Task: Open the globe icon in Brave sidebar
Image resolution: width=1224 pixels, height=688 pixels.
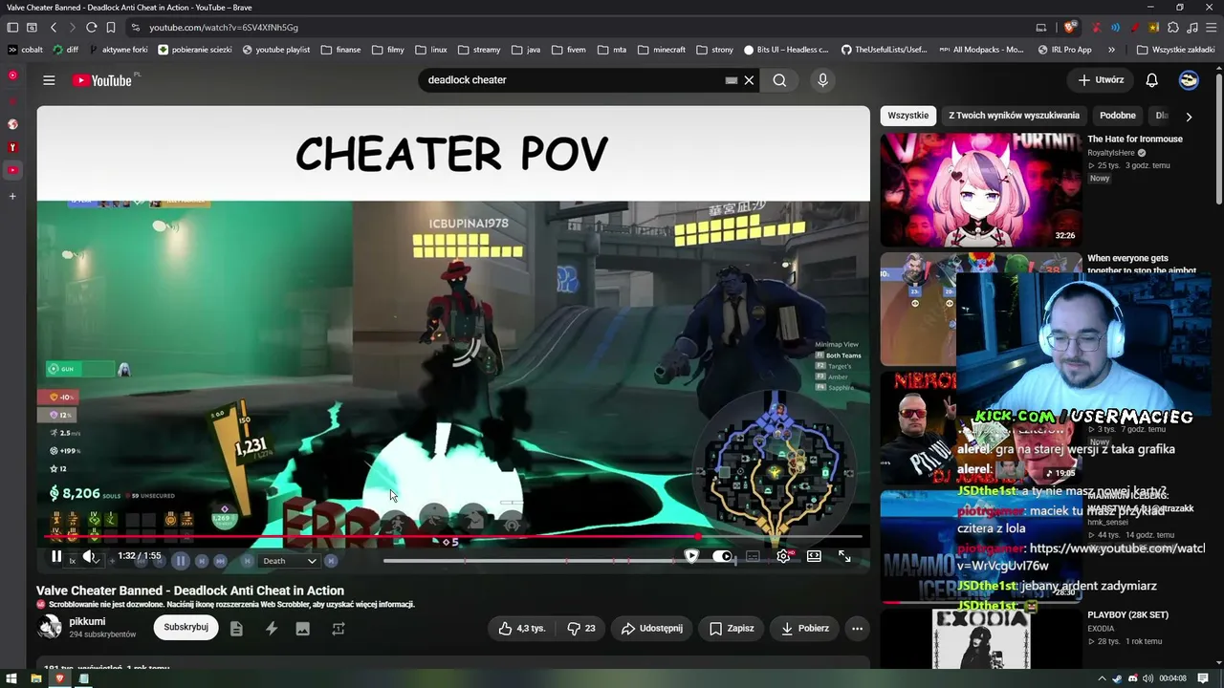Action: click(x=12, y=124)
